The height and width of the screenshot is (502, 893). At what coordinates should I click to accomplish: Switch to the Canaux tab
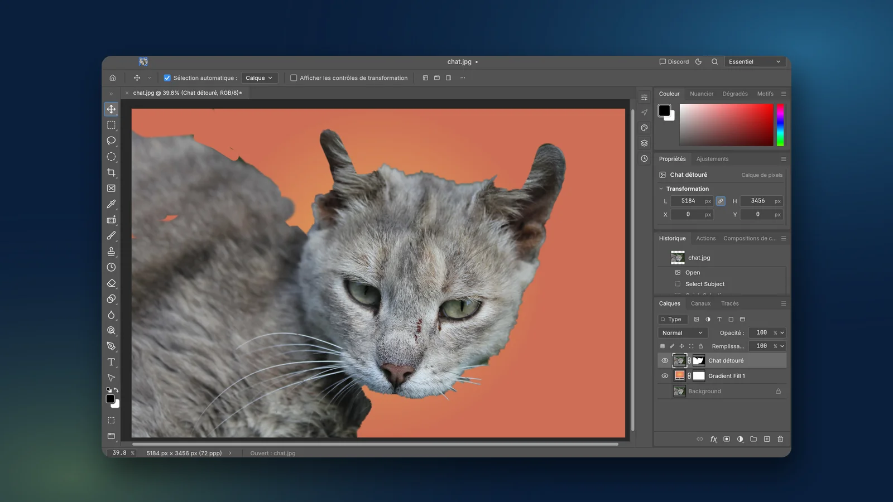pos(700,303)
